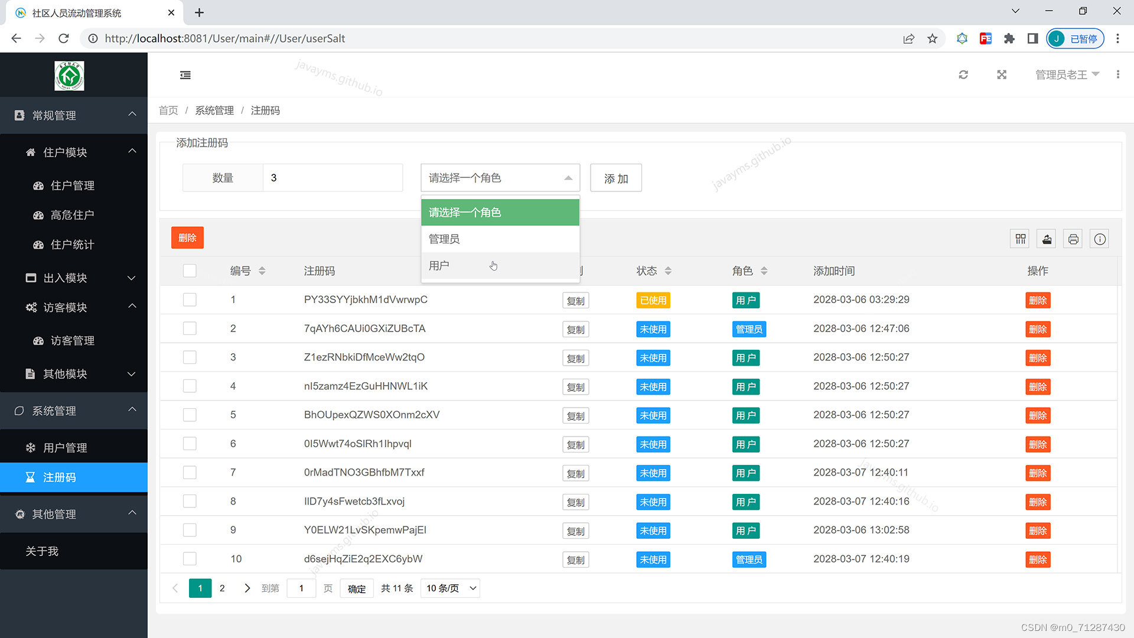Toggle fullscreen with the expand icon
The height and width of the screenshot is (638, 1134).
pyautogui.click(x=1002, y=75)
